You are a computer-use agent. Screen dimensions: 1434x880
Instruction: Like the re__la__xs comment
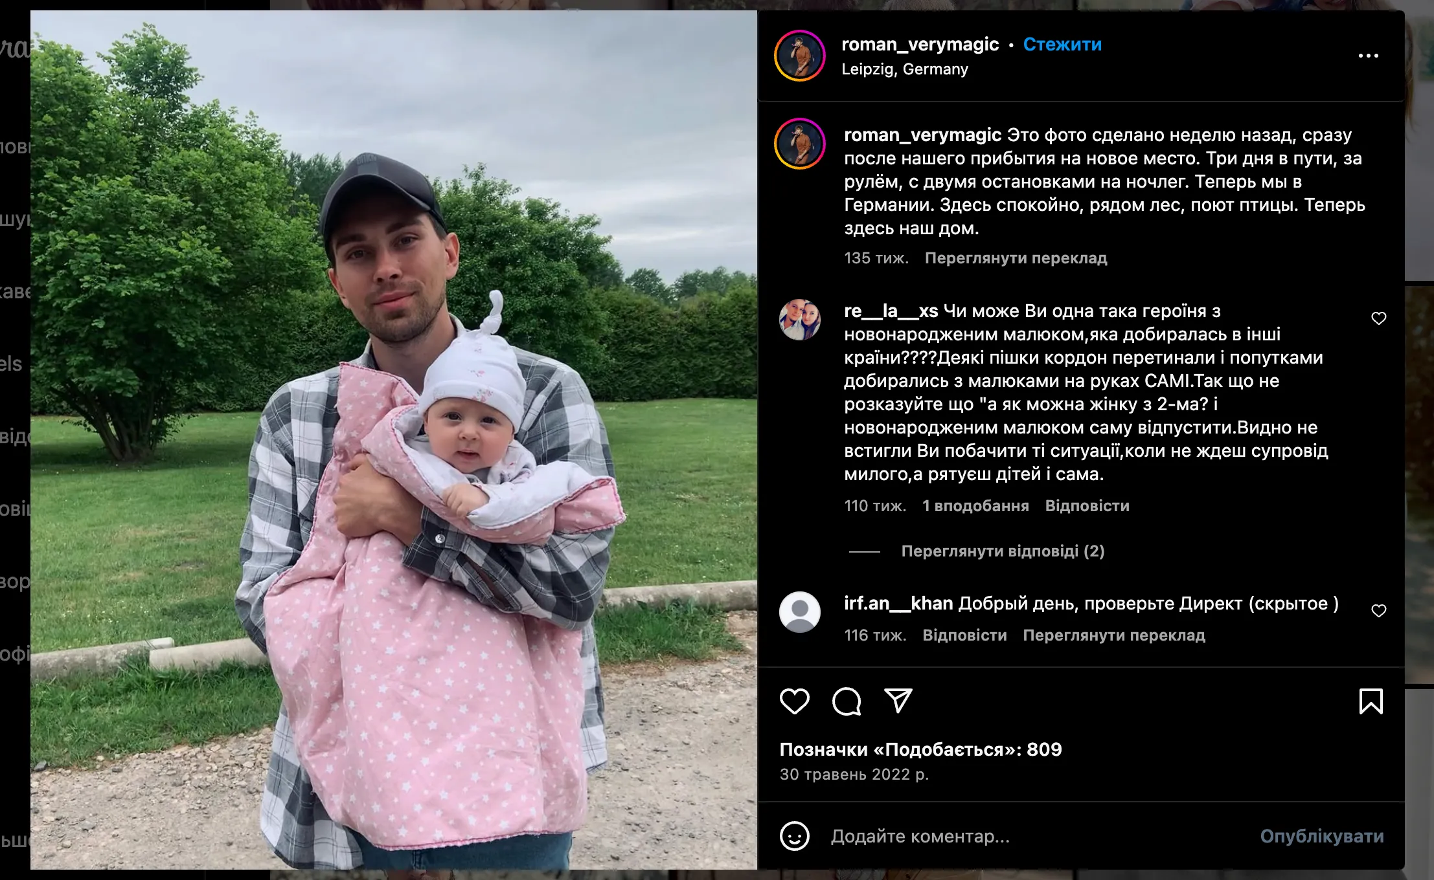1378,318
